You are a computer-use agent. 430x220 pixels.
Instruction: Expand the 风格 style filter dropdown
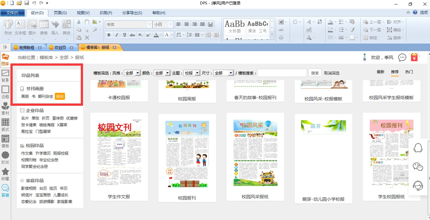coord(138,73)
